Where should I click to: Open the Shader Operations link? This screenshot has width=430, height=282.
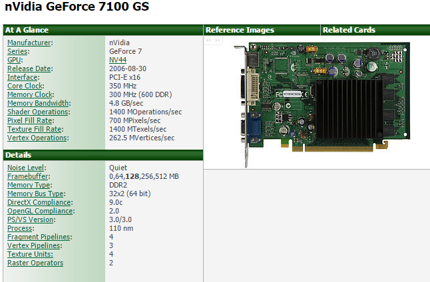pos(38,112)
